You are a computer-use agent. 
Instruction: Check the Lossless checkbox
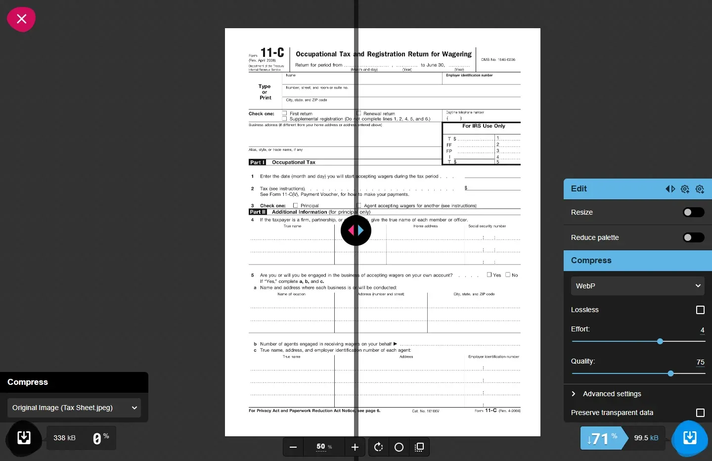[x=700, y=310]
